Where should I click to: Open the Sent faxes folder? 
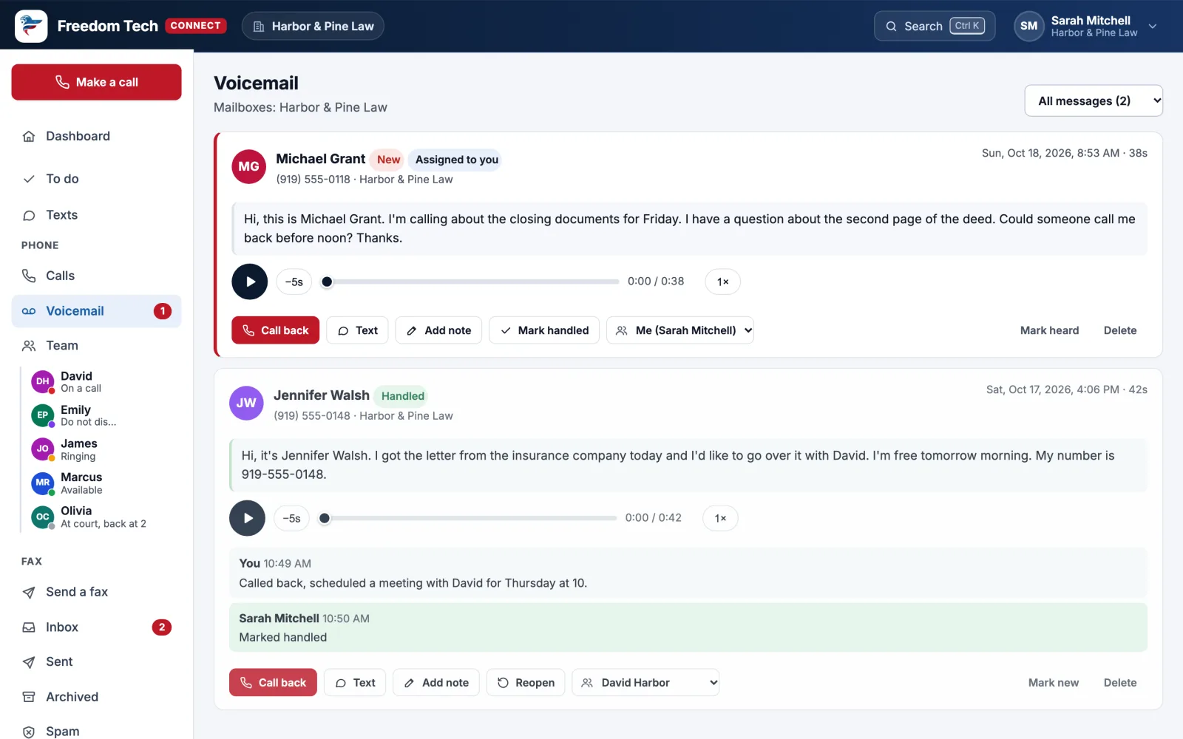(x=96, y=662)
